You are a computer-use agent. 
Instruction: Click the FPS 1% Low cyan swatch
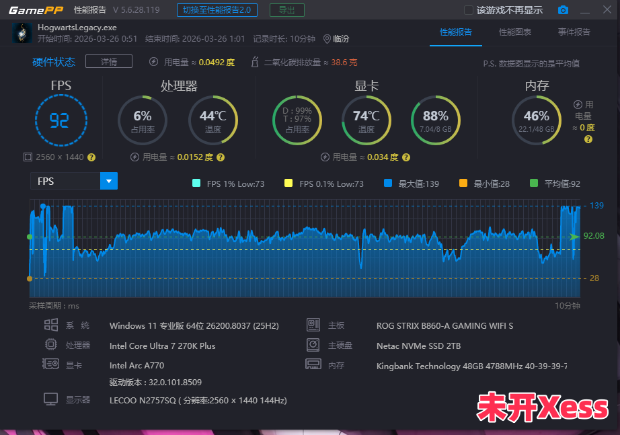point(196,183)
